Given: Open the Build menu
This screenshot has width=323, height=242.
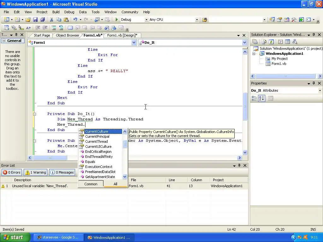Looking at the screenshot, I should pos(56,12).
